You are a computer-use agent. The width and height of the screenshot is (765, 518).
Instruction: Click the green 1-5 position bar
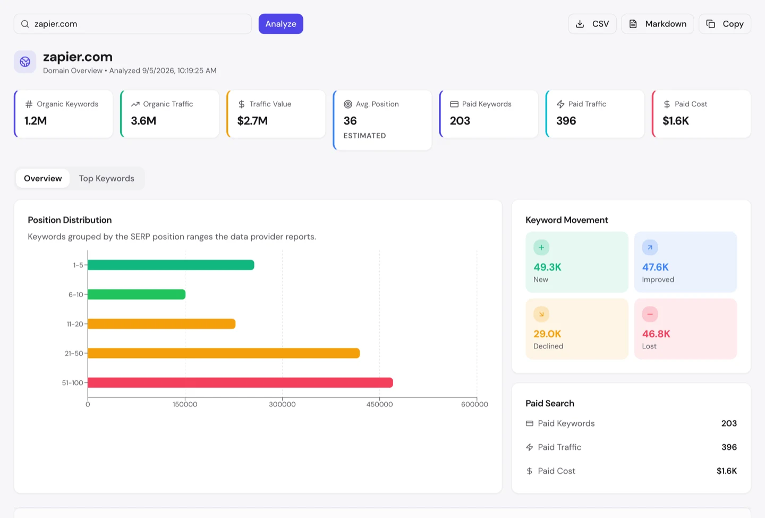pos(171,265)
